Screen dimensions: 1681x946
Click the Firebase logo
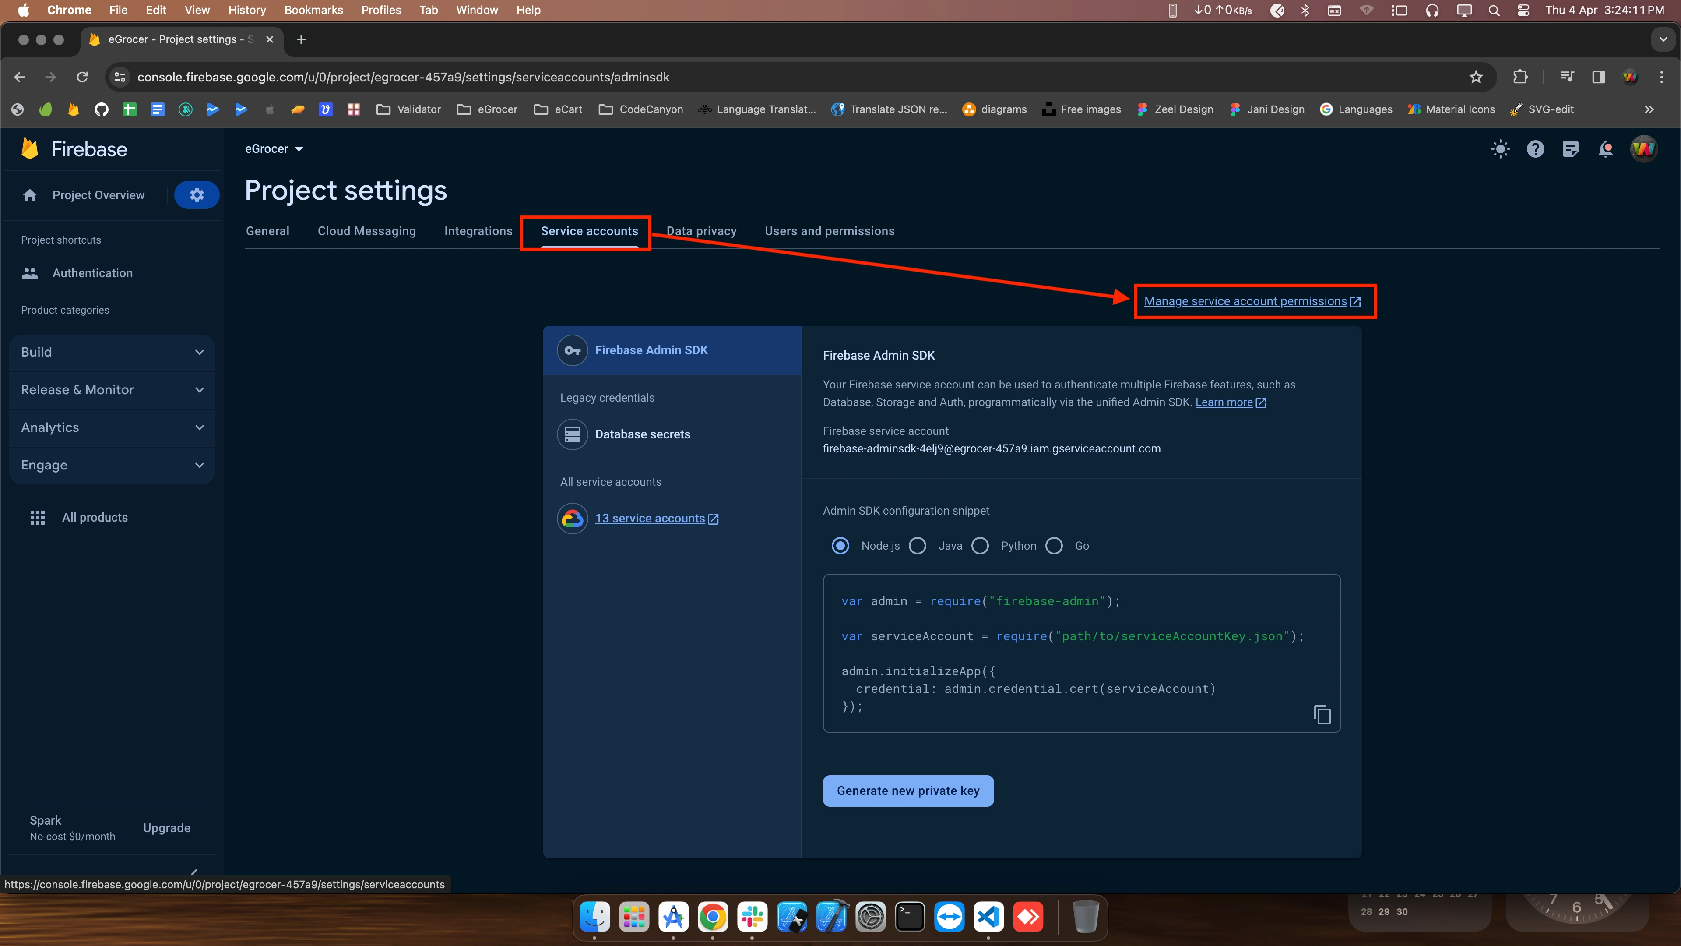(74, 149)
